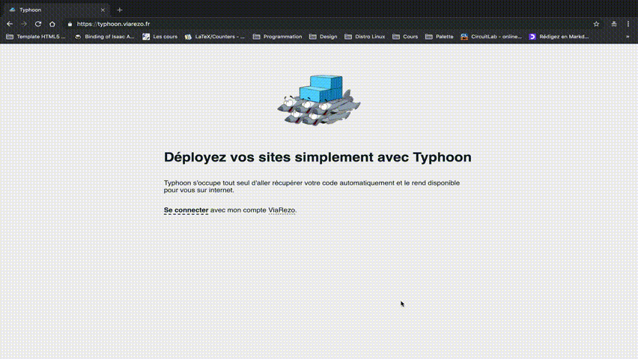Screen dimensions: 638x359
Task: Open a new tab with the plus button
Action: [x=120, y=10]
